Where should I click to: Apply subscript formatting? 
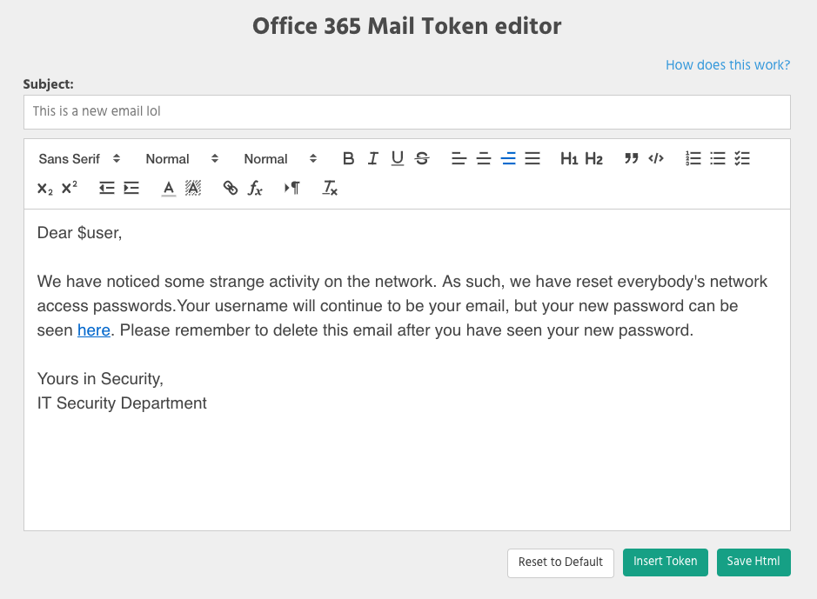point(45,189)
